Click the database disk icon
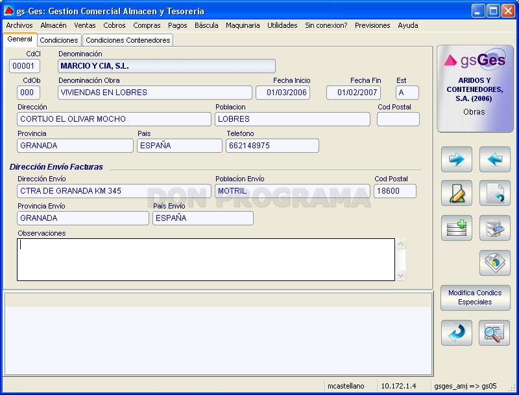Viewport: 519px width, 395px height. (495, 228)
